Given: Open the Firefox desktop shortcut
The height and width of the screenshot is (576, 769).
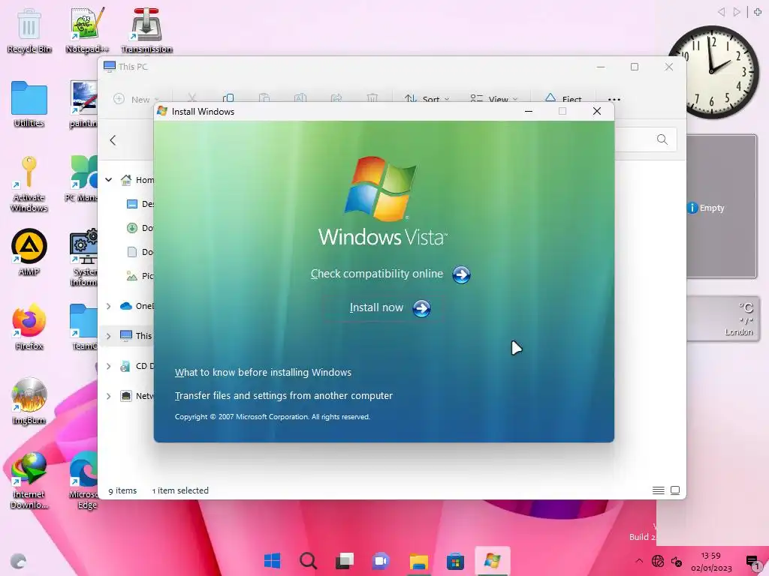Looking at the screenshot, I should coord(29,327).
